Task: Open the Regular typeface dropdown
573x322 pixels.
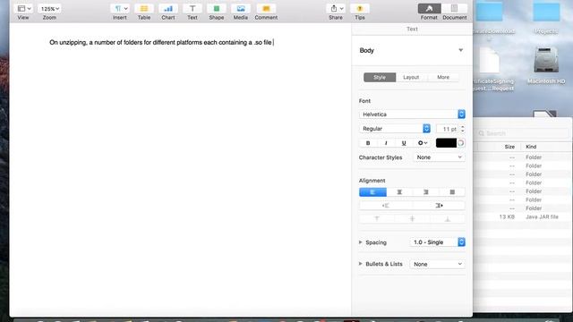Action: [395, 129]
